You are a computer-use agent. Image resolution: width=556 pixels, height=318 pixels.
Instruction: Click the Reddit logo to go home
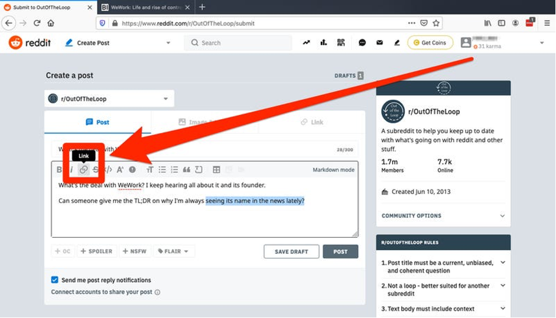[30, 42]
